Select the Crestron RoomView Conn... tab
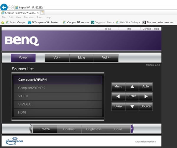 click(x=20, y=13)
